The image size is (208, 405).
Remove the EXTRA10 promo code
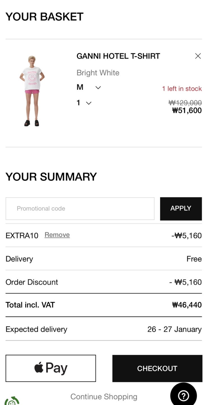pyautogui.click(x=57, y=235)
